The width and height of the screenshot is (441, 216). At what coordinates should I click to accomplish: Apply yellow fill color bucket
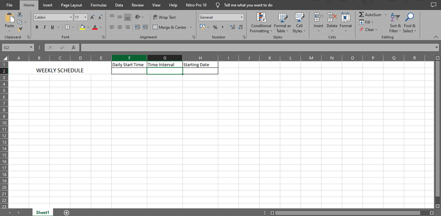83,27
